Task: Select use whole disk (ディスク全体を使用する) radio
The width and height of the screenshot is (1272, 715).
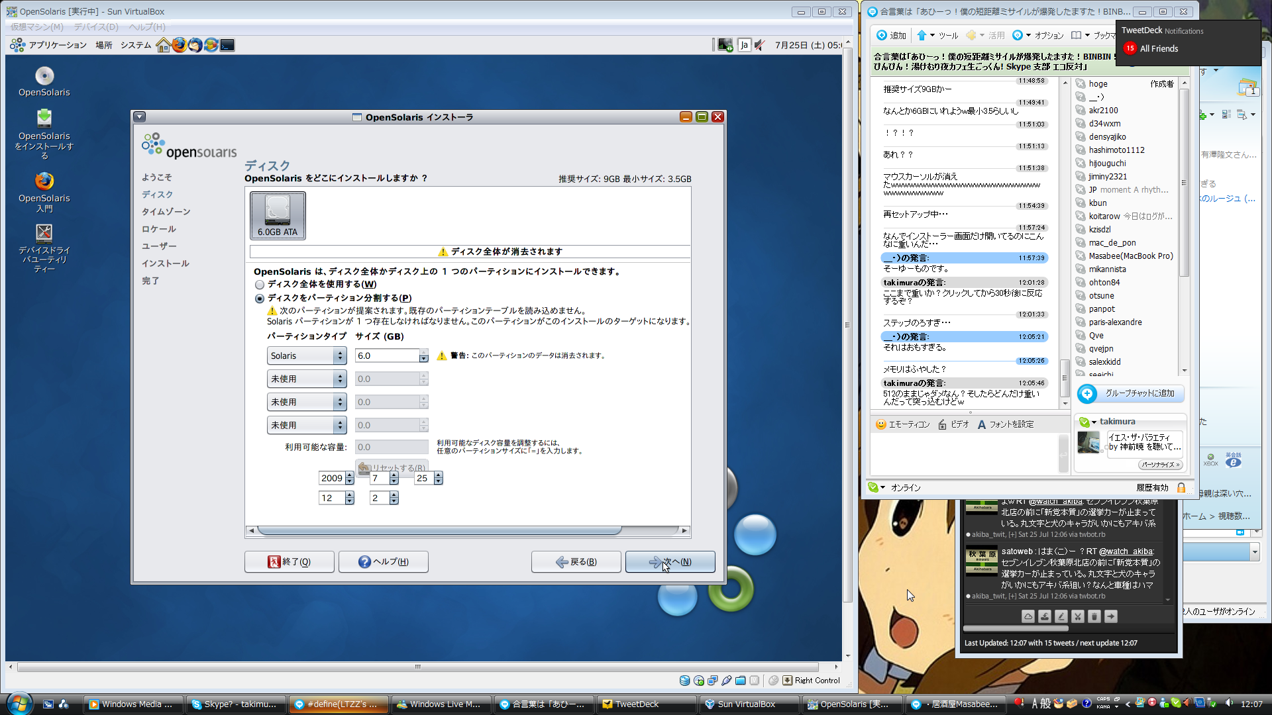Action: (260, 285)
